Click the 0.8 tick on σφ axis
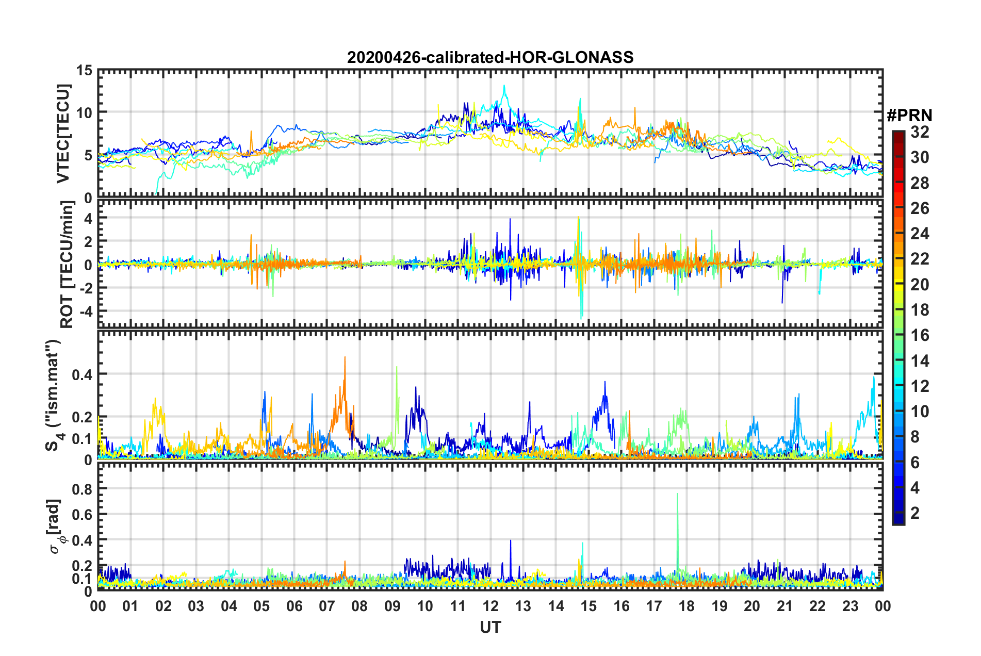The height and width of the screenshot is (656, 981). click(83, 488)
